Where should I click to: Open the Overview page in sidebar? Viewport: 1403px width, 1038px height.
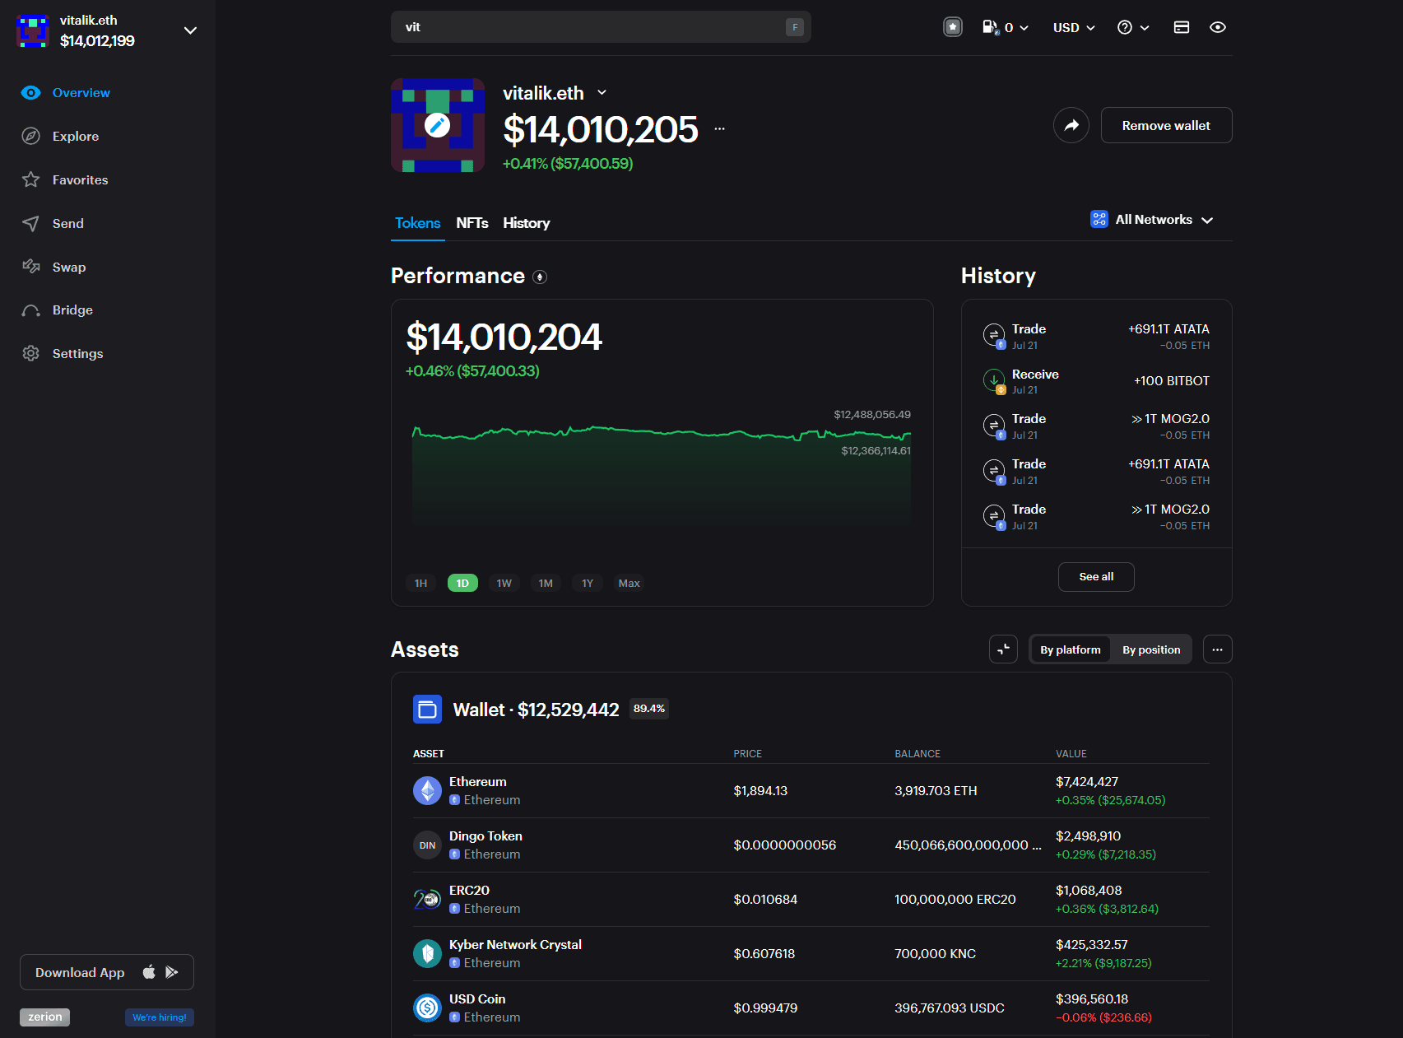[66, 93]
